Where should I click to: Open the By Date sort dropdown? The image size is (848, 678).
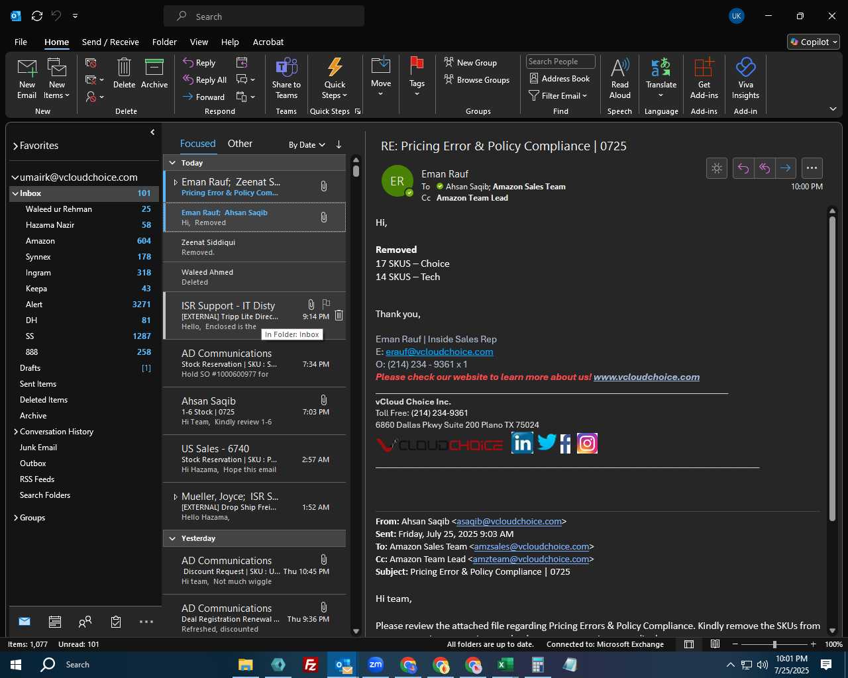tap(307, 145)
